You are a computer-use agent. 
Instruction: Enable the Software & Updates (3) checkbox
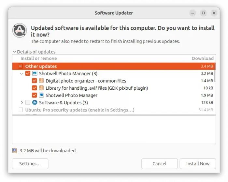click(x=28, y=102)
